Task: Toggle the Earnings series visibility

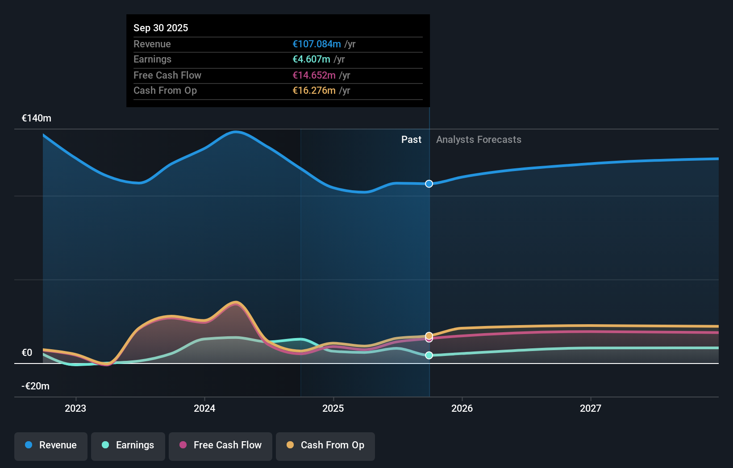Action: click(x=128, y=445)
